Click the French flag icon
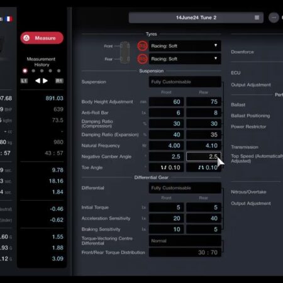 [x=9, y=19]
